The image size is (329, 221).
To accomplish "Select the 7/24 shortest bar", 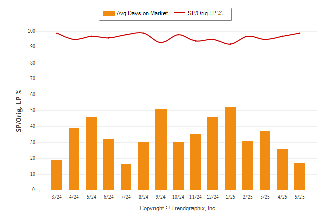I will point(126,177).
